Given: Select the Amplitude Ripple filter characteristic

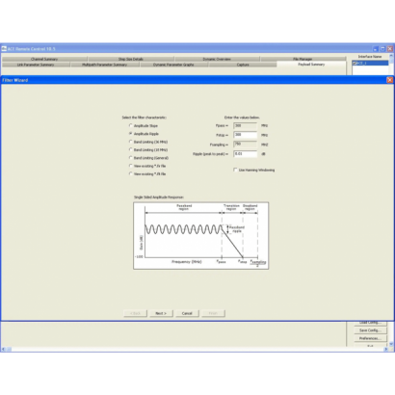Looking at the screenshot, I should point(131,134).
